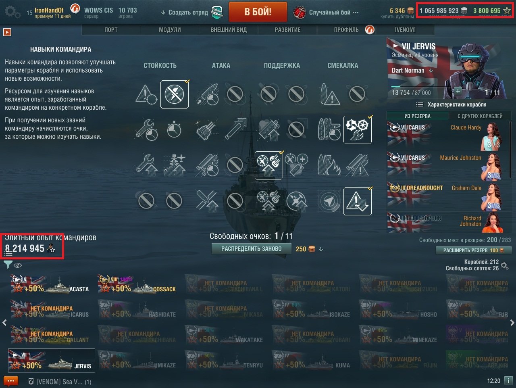Click the filter funnel icon above ship carousel
Viewport: 516px width, 388px height.
pos(8,265)
